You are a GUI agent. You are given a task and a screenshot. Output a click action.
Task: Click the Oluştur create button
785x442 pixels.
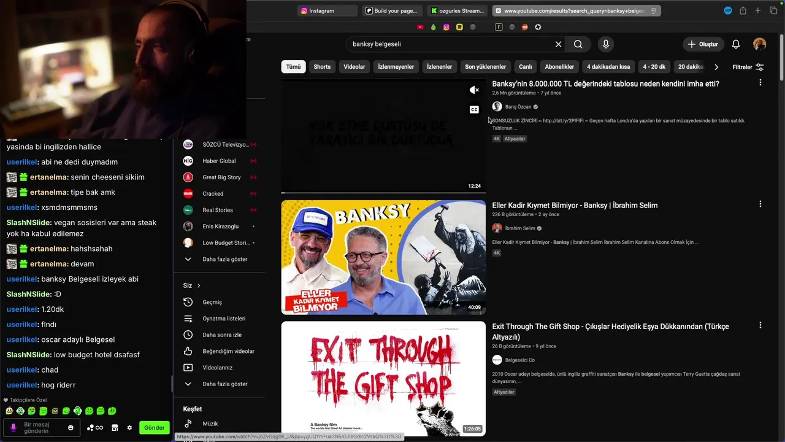pyautogui.click(x=703, y=44)
